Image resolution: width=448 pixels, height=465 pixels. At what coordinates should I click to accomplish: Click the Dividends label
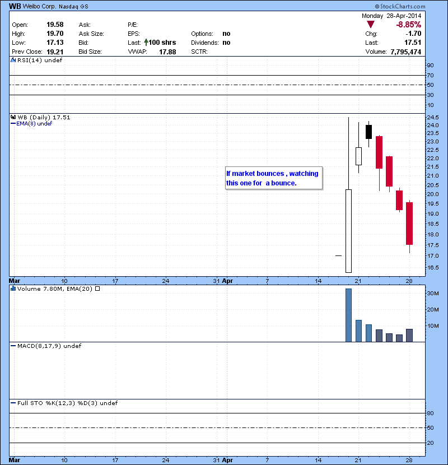click(205, 43)
